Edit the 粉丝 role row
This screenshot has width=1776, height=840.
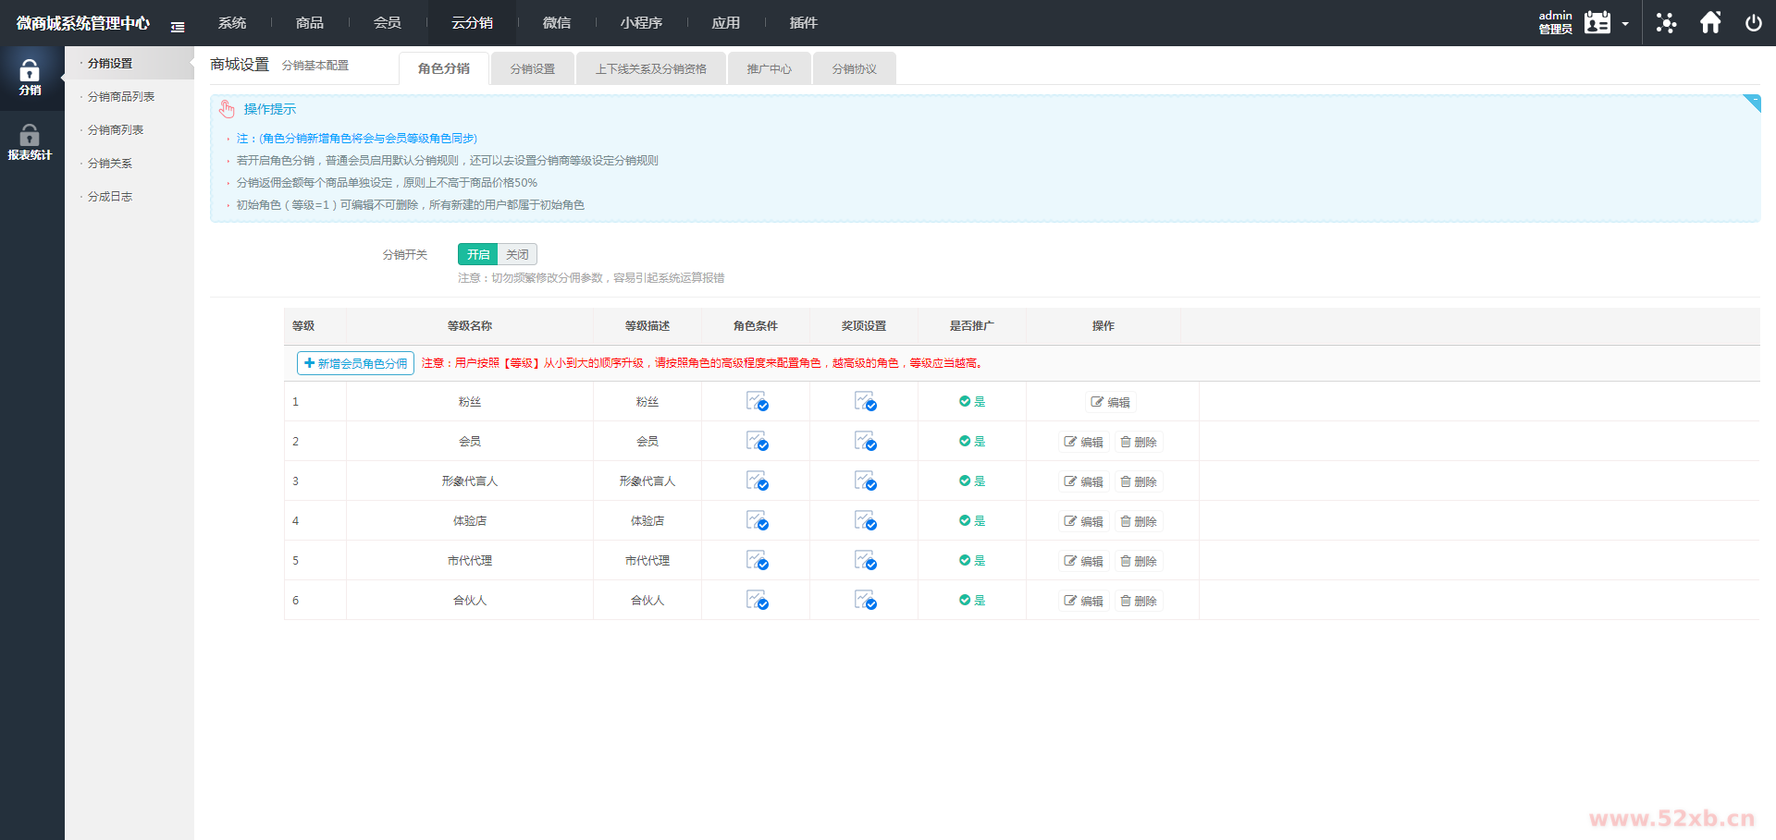1110,402
